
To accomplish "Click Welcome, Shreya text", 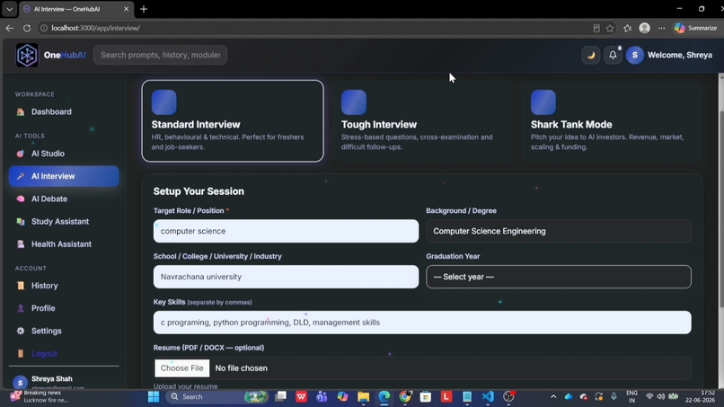I will pos(680,55).
